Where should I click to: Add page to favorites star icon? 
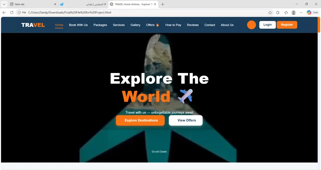point(270,12)
